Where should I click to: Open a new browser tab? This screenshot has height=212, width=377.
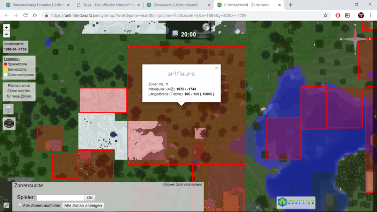pyautogui.click(x=290, y=5)
